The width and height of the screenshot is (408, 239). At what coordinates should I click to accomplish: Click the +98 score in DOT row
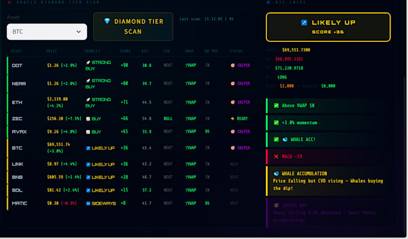[124, 65]
